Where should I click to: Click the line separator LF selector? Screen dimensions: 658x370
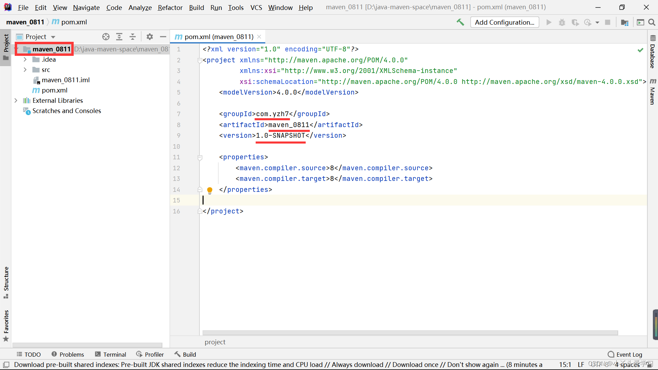pyautogui.click(x=581, y=365)
